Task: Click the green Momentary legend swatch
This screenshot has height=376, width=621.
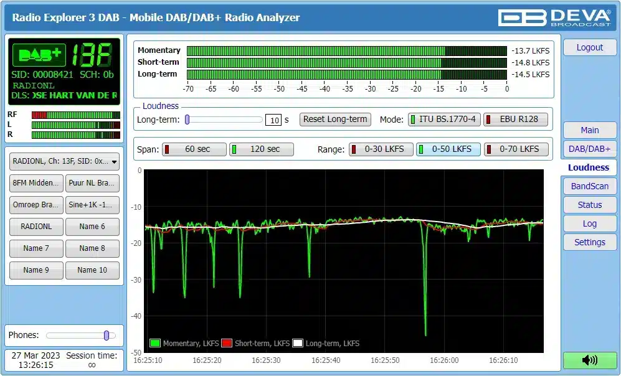Action: point(155,343)
